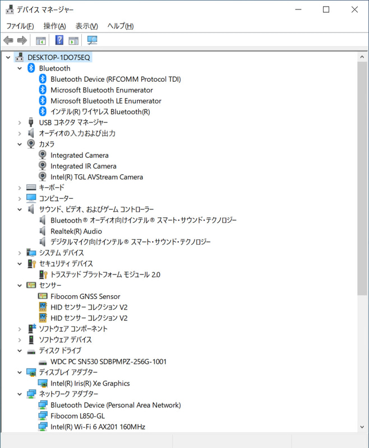Viewport: 369px width, 448px height.
Task: Open the Help question-mark toolbar icon
Action: (x=59, y=40)
